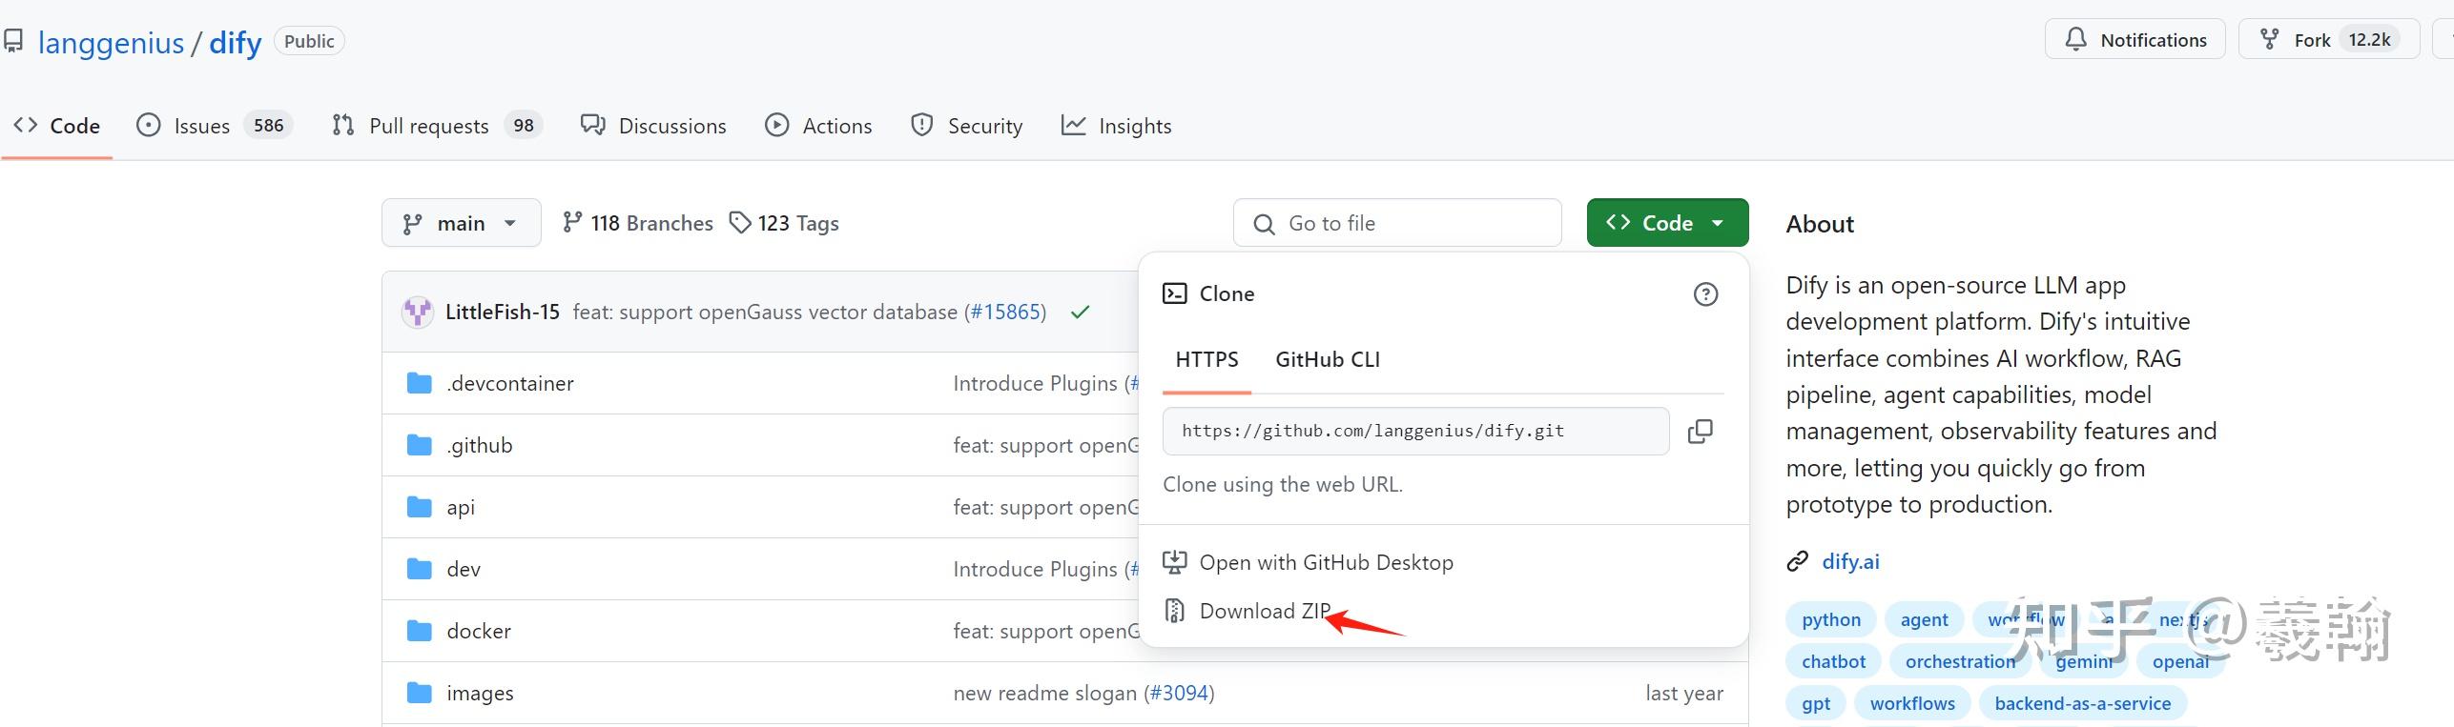Click the docker folder icon

pos(420,631)
